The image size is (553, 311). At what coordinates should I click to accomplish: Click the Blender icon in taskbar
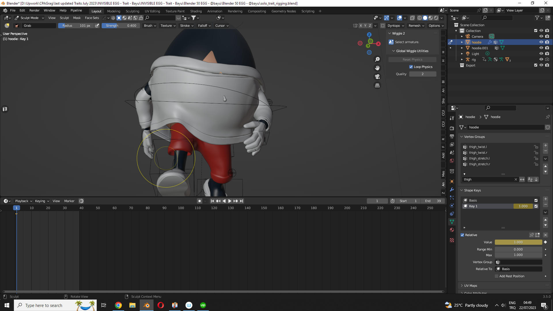(147, 305)
